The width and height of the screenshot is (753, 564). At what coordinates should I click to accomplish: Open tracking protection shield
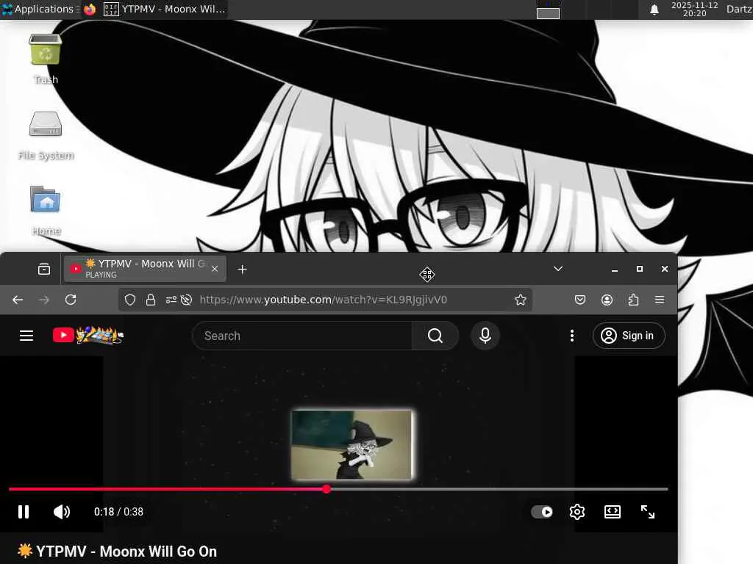(x=130, y=300)
